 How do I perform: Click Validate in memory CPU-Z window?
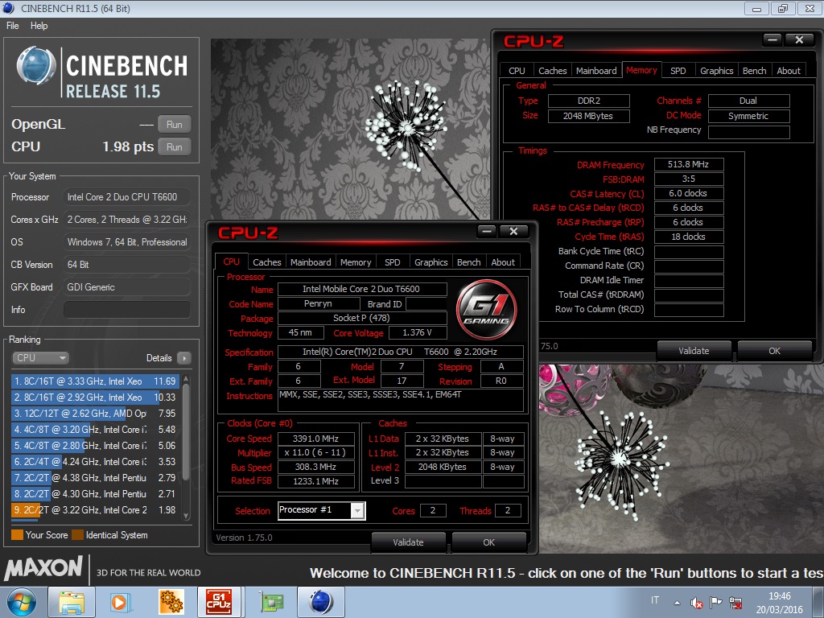pyautogui.click(x=694, y=351)
